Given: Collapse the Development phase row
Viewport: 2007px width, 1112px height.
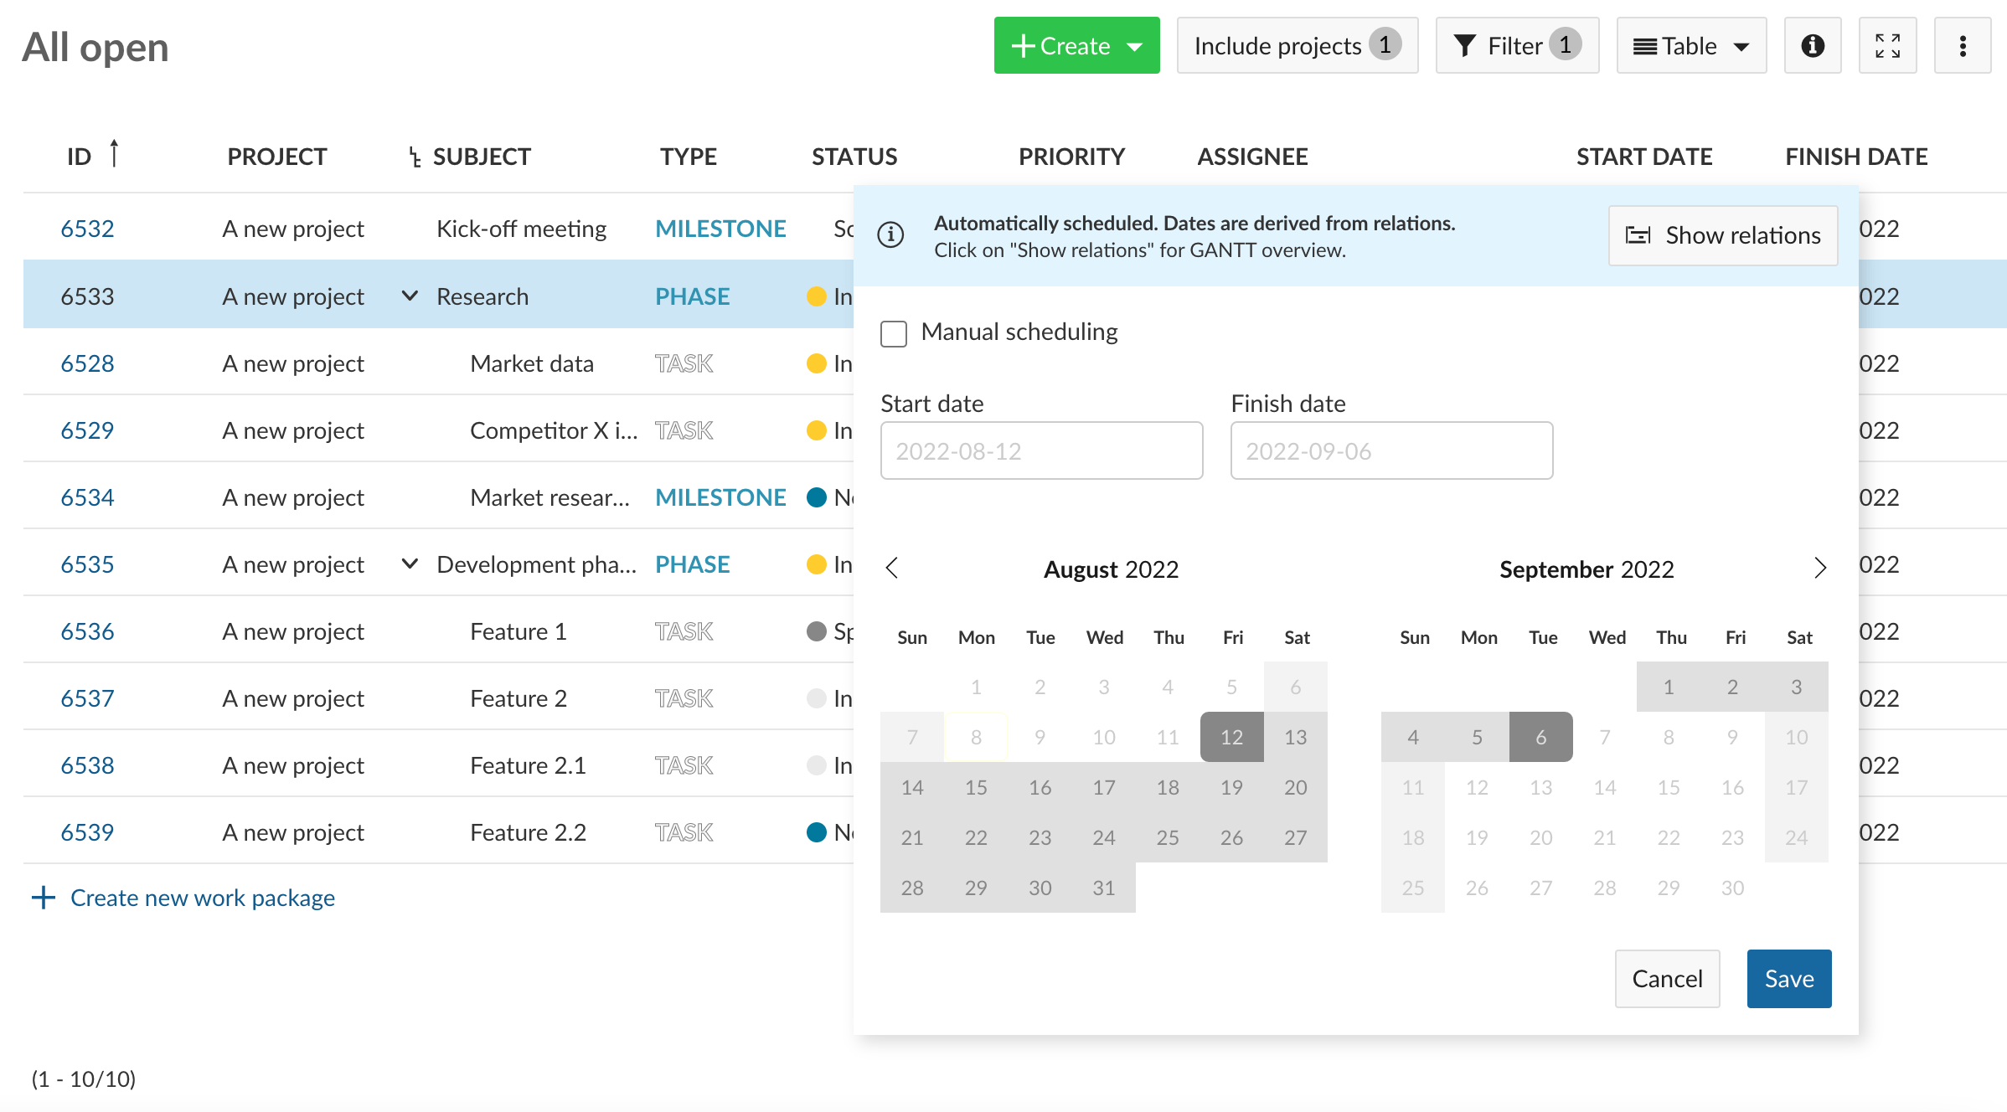Looking at the screenshot, I should click(x=409, y=564).
